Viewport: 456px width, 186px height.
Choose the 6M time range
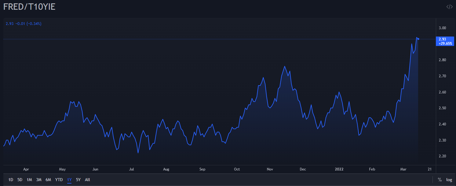[x=48, y=180]
